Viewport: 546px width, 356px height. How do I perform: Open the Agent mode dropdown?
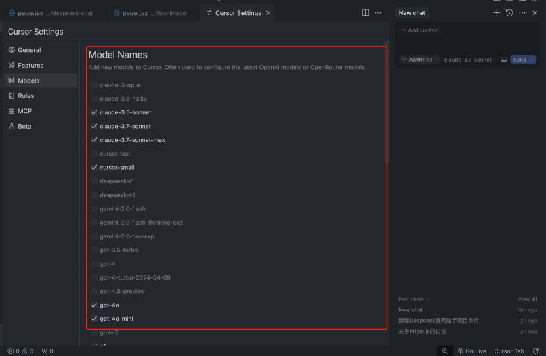(419, 60)
